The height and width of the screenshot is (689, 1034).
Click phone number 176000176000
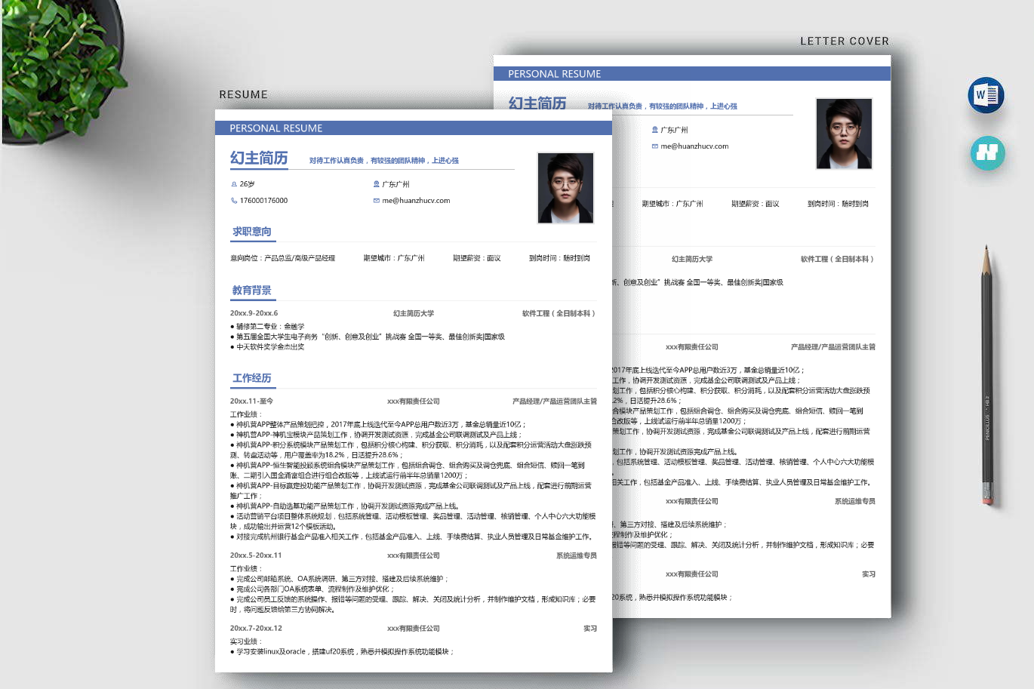(263, 201)
